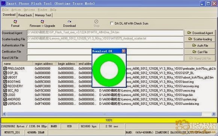Viewport: 218px width, 136px height.
Task: Click the Scatter-loading File path field
Action: [x=105, y=39]
